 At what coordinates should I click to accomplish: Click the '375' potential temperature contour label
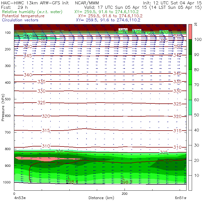coord(137,31)
